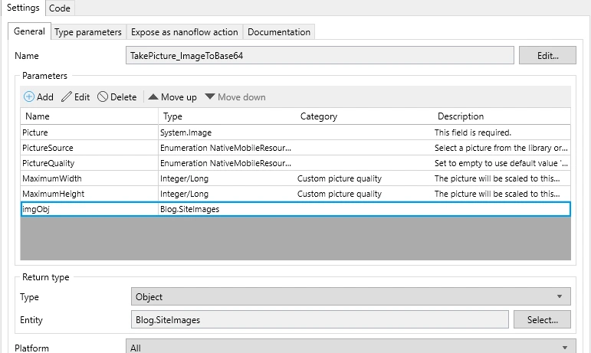Click the Name field TakePicture_ImageToBase64
This screenshot has width=591, height=353.
point(320,56)
